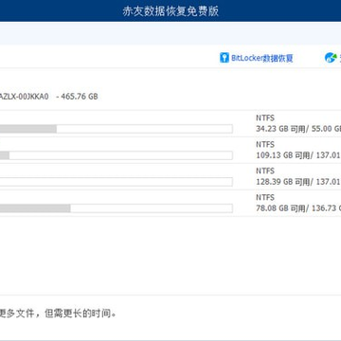Click the BitLocker key icon
This screenshot has height=341, width=341.
coord(224,58)
